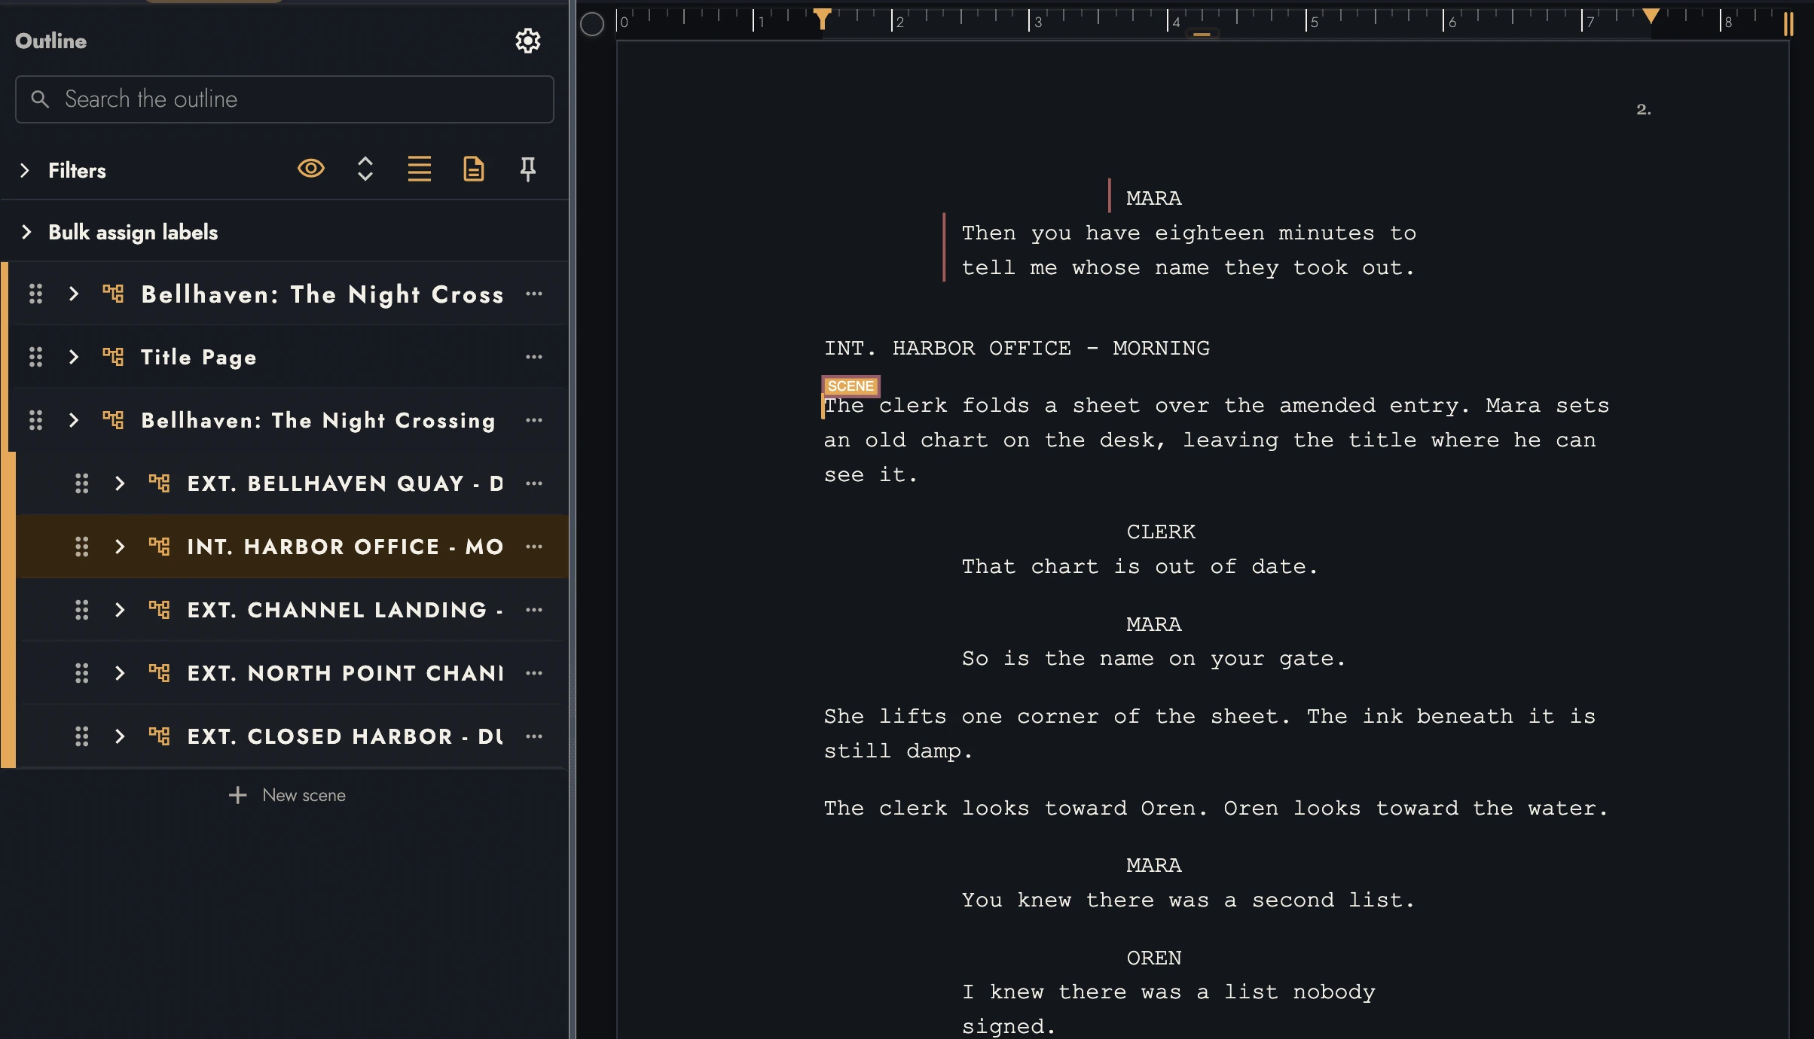The width and height of the screenshot is (1814, 1039).
Task: Expand the Filters section
Action: [25, 170]
